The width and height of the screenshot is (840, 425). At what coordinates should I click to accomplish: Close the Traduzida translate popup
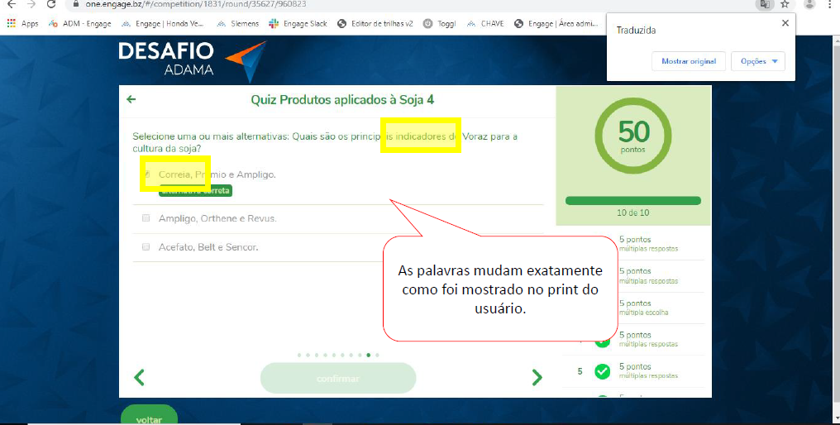785,23
